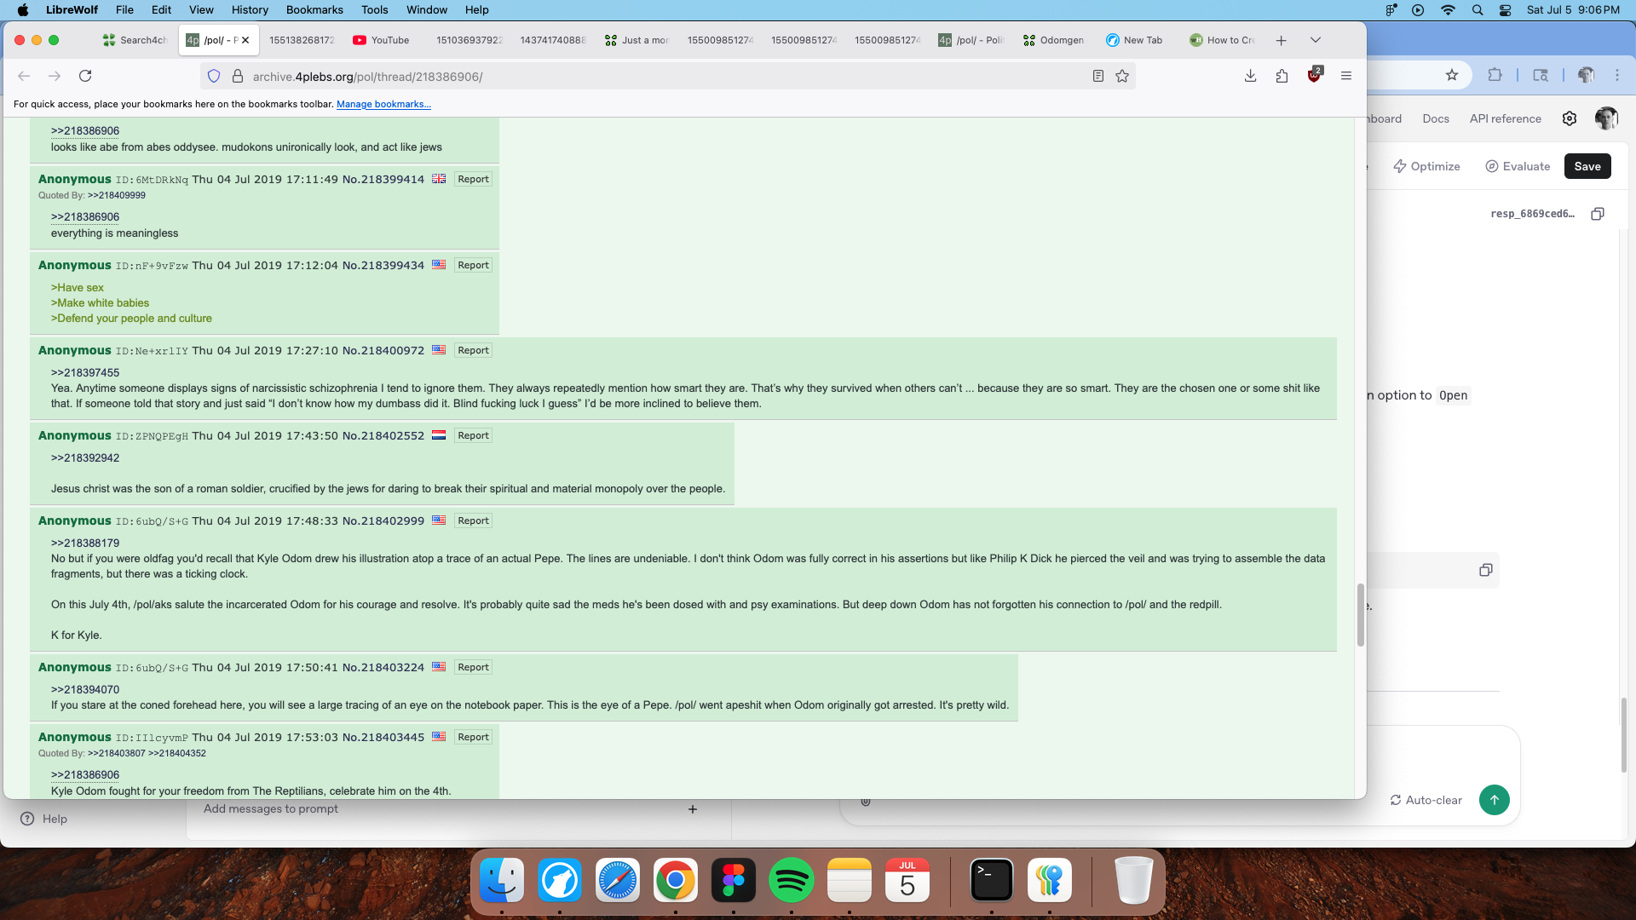Viewport: 1636px width, 920px height.
Task: Click Optimize in the background window
Action: click(1426, 166)
